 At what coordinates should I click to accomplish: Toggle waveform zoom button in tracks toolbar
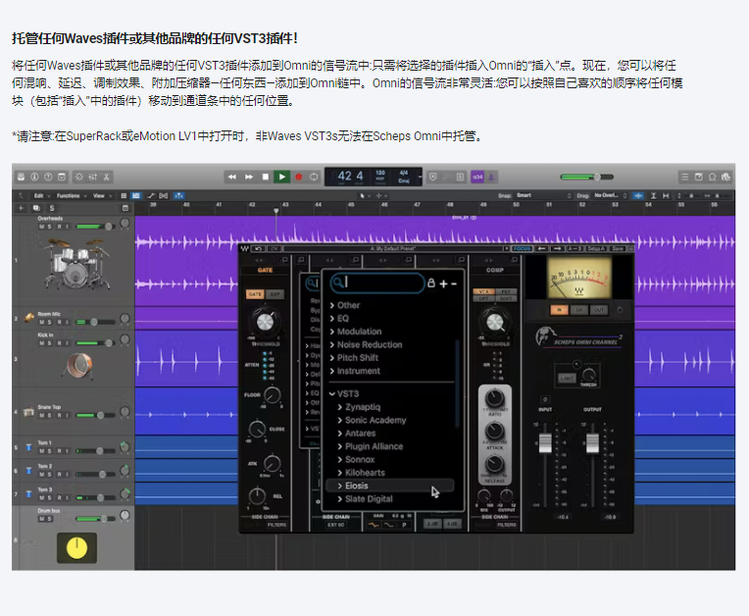[637, 195]
